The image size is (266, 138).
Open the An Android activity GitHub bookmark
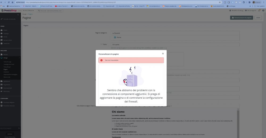coord(94,6)
